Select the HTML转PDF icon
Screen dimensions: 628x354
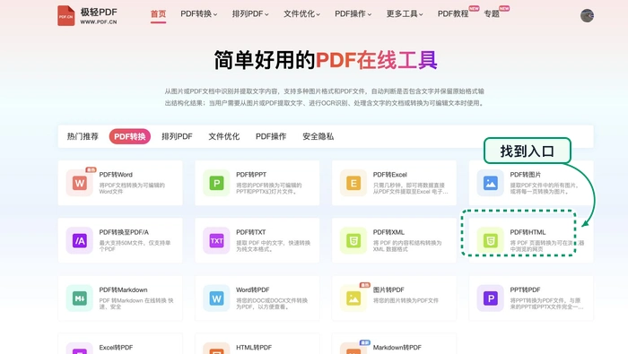click(x=216, y=349)
